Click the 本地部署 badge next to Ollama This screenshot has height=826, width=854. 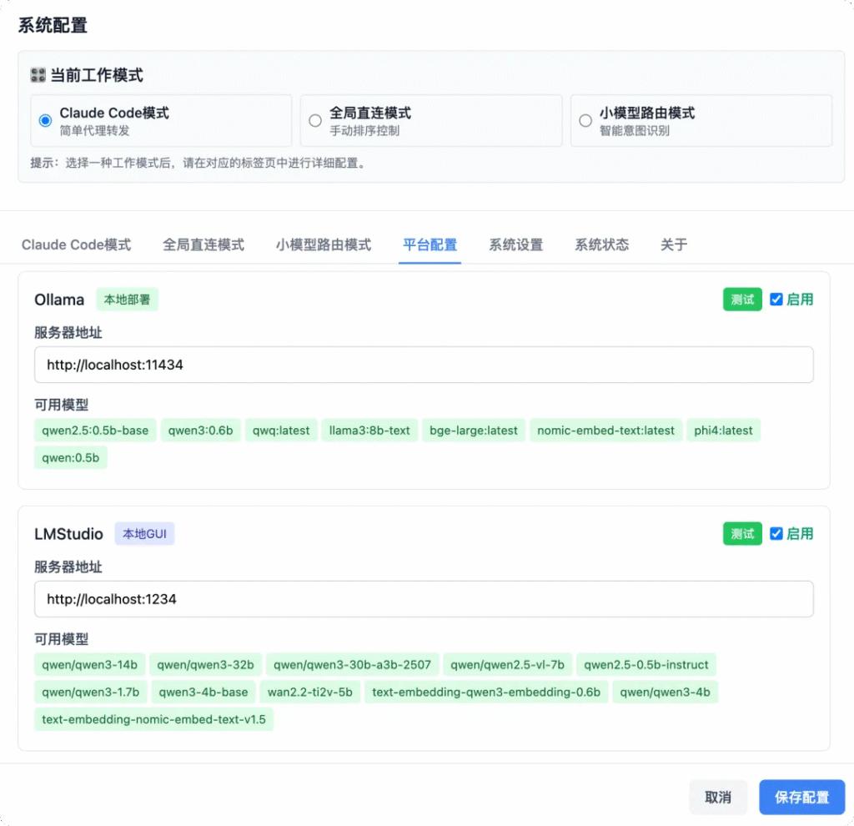[127, 300]
